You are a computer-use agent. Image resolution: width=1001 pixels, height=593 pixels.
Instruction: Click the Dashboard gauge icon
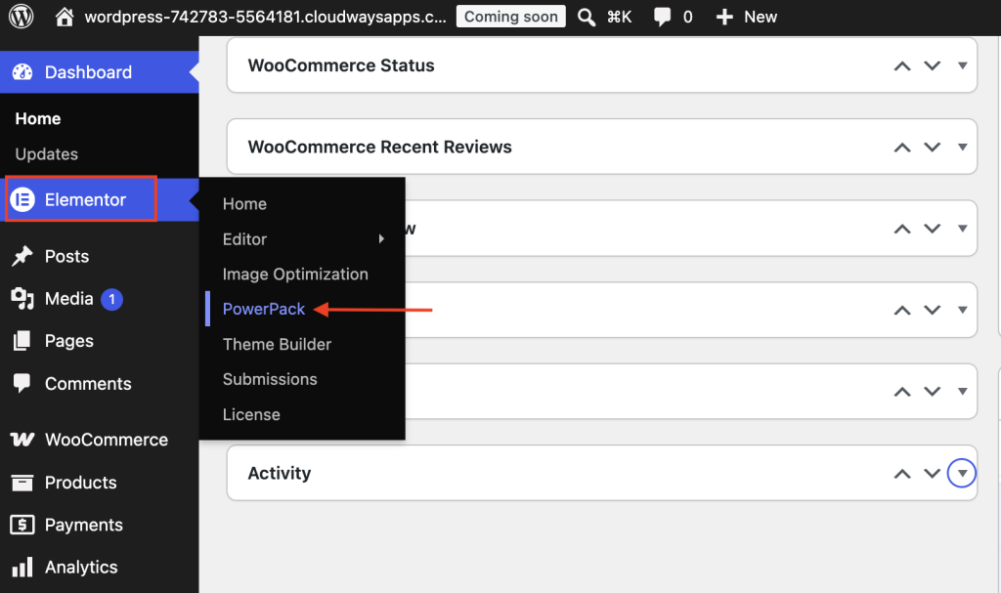click(22, 72)
